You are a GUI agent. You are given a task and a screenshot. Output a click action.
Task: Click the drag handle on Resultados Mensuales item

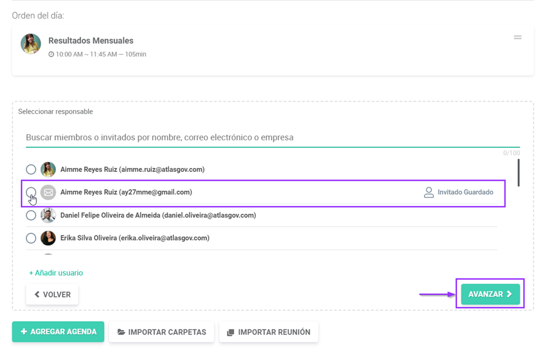pyautogui.click(x=517, y=37)
